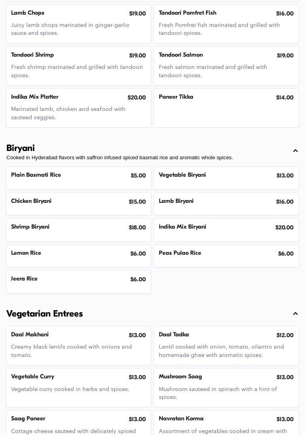
Task: Open the Indika Mix Platter item
Action: tap(78, 108)
